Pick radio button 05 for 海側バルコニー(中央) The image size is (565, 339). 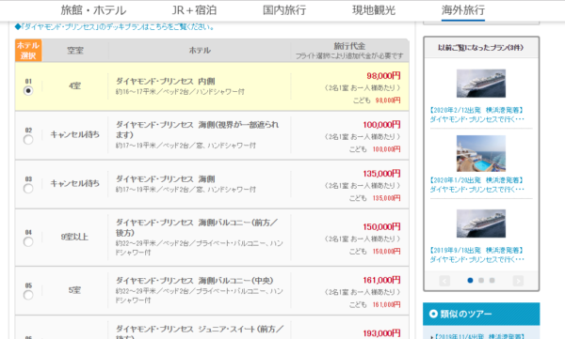pyautogui.click(x=28, y=295)
